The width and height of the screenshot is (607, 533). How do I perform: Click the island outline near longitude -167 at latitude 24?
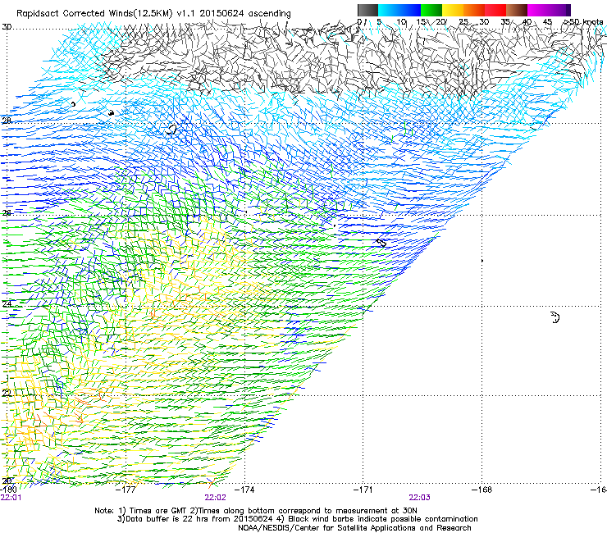(555, 317)
